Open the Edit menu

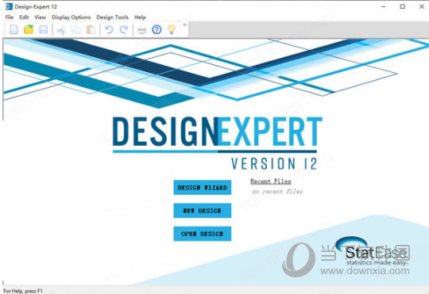[24, 17]
